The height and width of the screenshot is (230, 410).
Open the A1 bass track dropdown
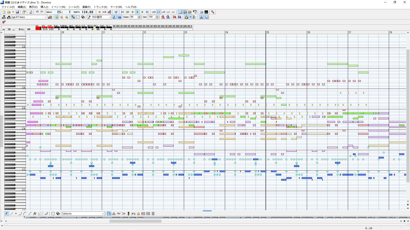46,17
